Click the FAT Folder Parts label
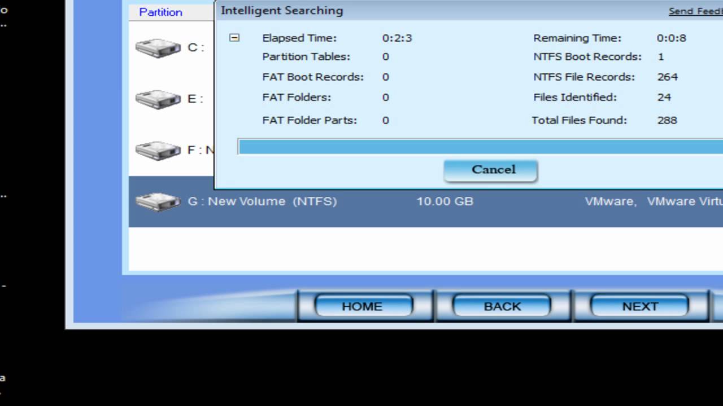 310,120
